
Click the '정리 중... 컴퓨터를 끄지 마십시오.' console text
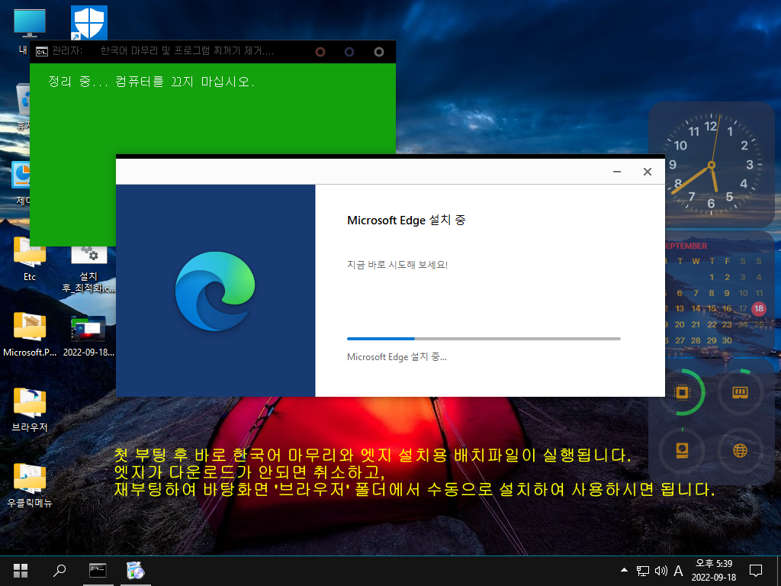coord(151,81)
